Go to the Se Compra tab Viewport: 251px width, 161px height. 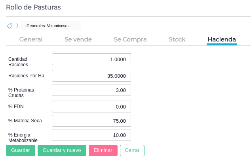[x=130, y=39]
